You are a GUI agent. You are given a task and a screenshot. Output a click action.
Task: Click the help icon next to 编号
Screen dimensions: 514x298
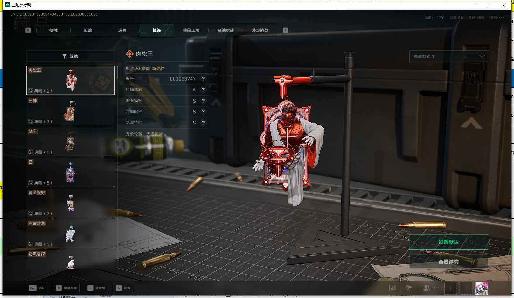pos(203,79)
